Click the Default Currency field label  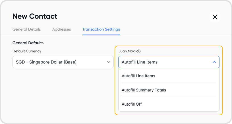[27, 51]
